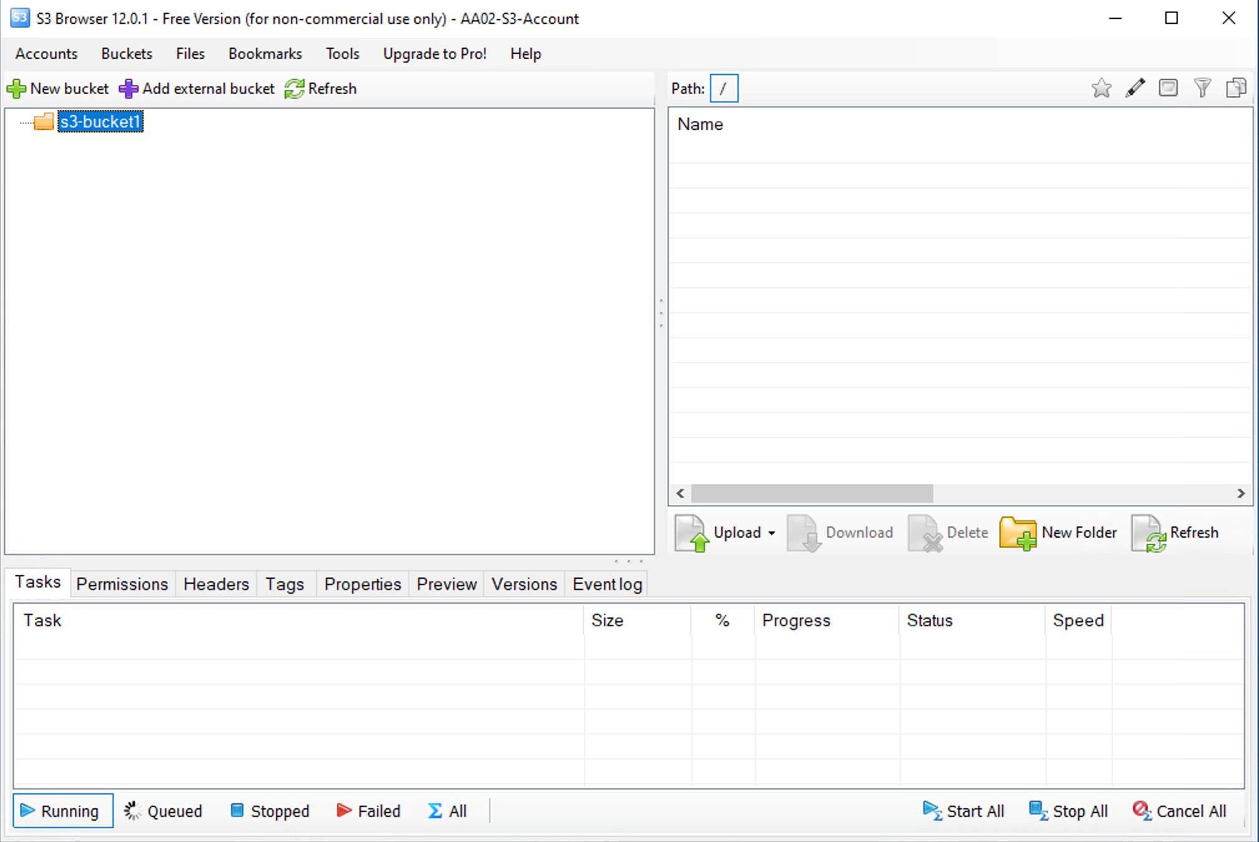Viewport: 1259px width, 842px height.
Task: Add an external bucket
Action: [x=197, y=88]
